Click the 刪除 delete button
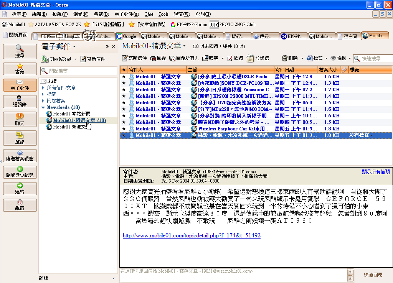The image size is (393, 283). coord(290,58)
